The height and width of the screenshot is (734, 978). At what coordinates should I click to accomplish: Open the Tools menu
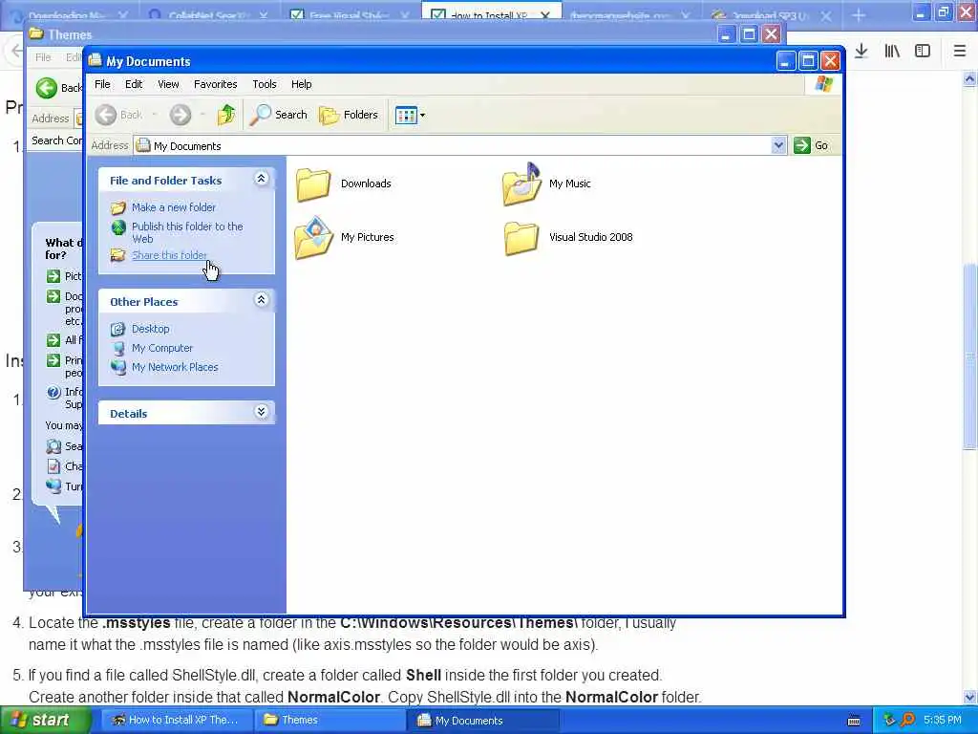pyautogui.click(x=264, y=84)
